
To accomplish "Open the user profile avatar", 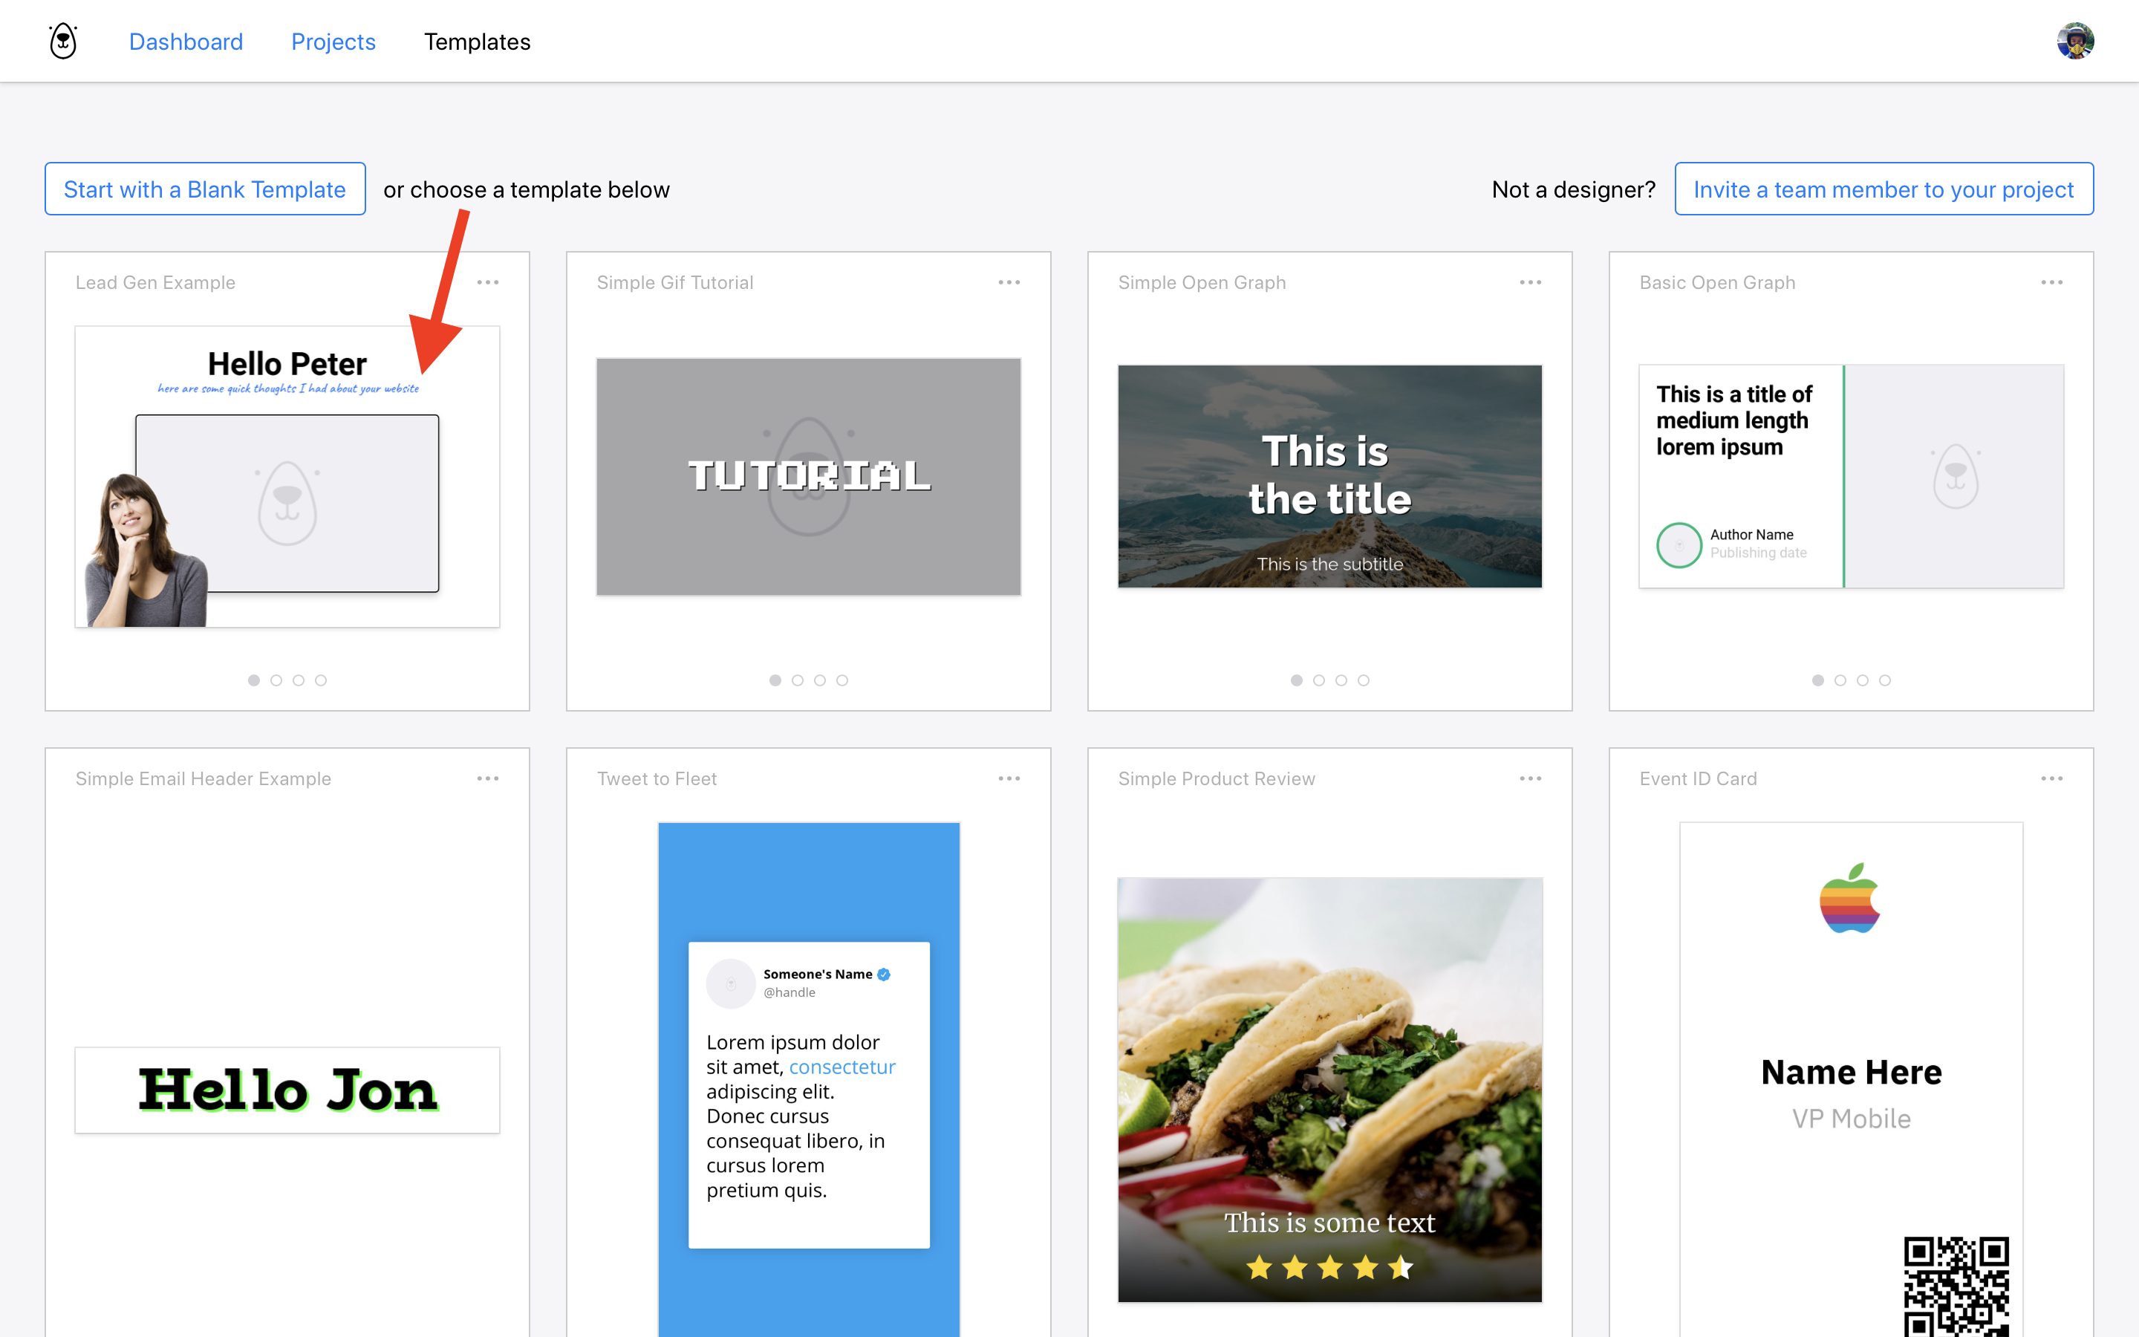I will [x=2074, y=42].
